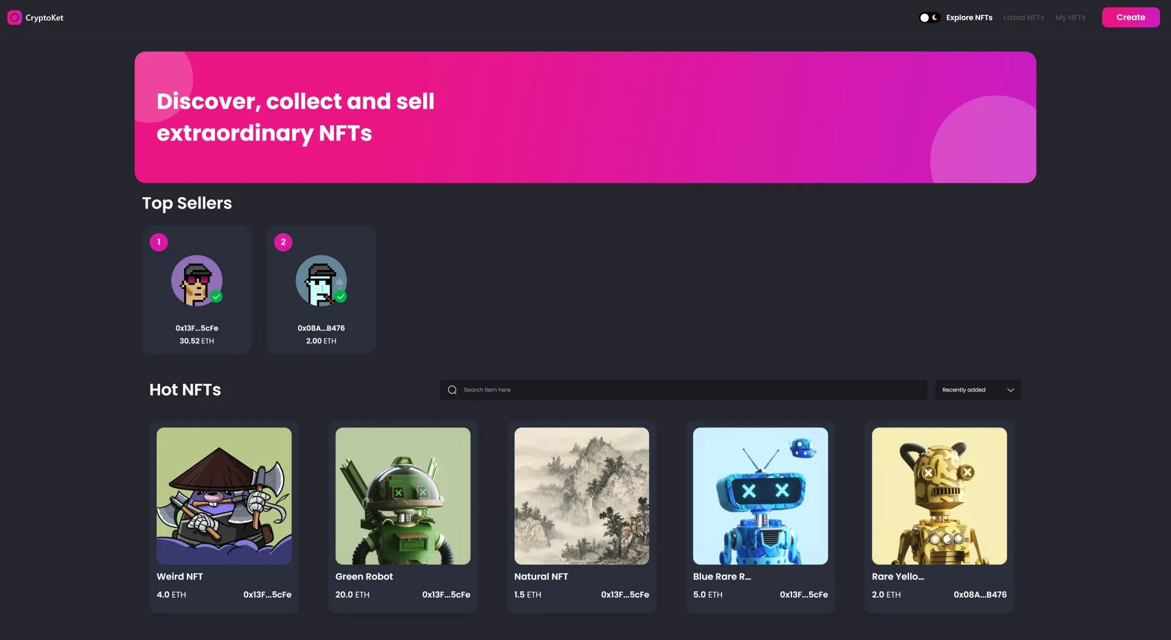The height and width of the screenshot is (640, 1171).
Task: Click the search magnifier icon
Action: (x=452, y=390)
